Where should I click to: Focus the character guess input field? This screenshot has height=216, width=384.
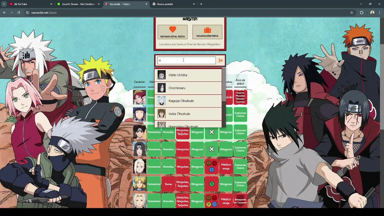click(186, 60)
